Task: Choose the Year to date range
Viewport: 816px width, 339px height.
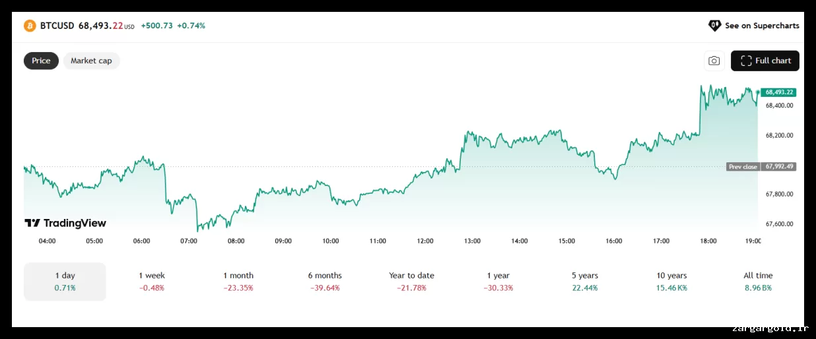Action: (x=411, y=282)
